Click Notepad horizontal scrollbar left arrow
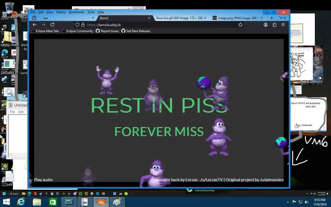The height and width of the screenshot is (207, 331). click(x=11, y=155)
